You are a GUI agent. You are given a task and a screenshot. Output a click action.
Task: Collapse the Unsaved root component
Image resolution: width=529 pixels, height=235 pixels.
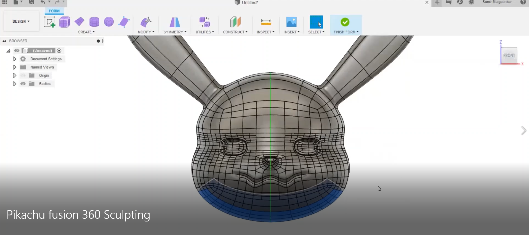(8, 51)
